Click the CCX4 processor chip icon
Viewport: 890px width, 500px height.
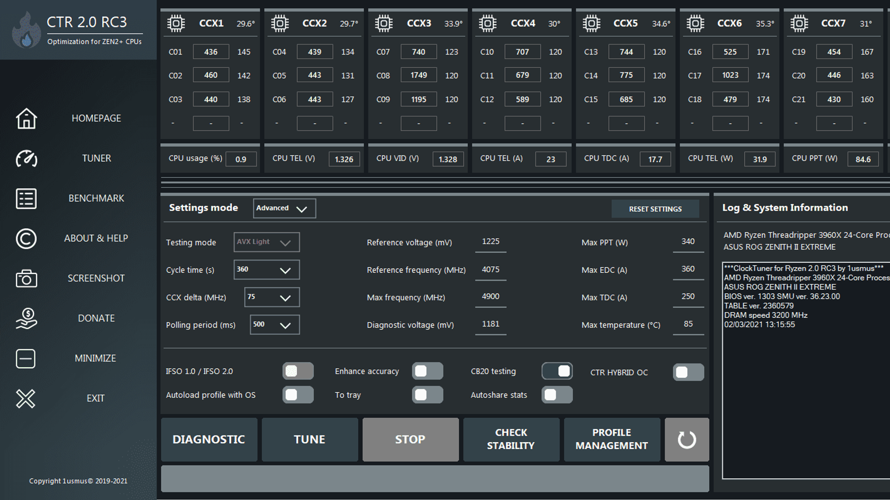[x=488, y=23]
